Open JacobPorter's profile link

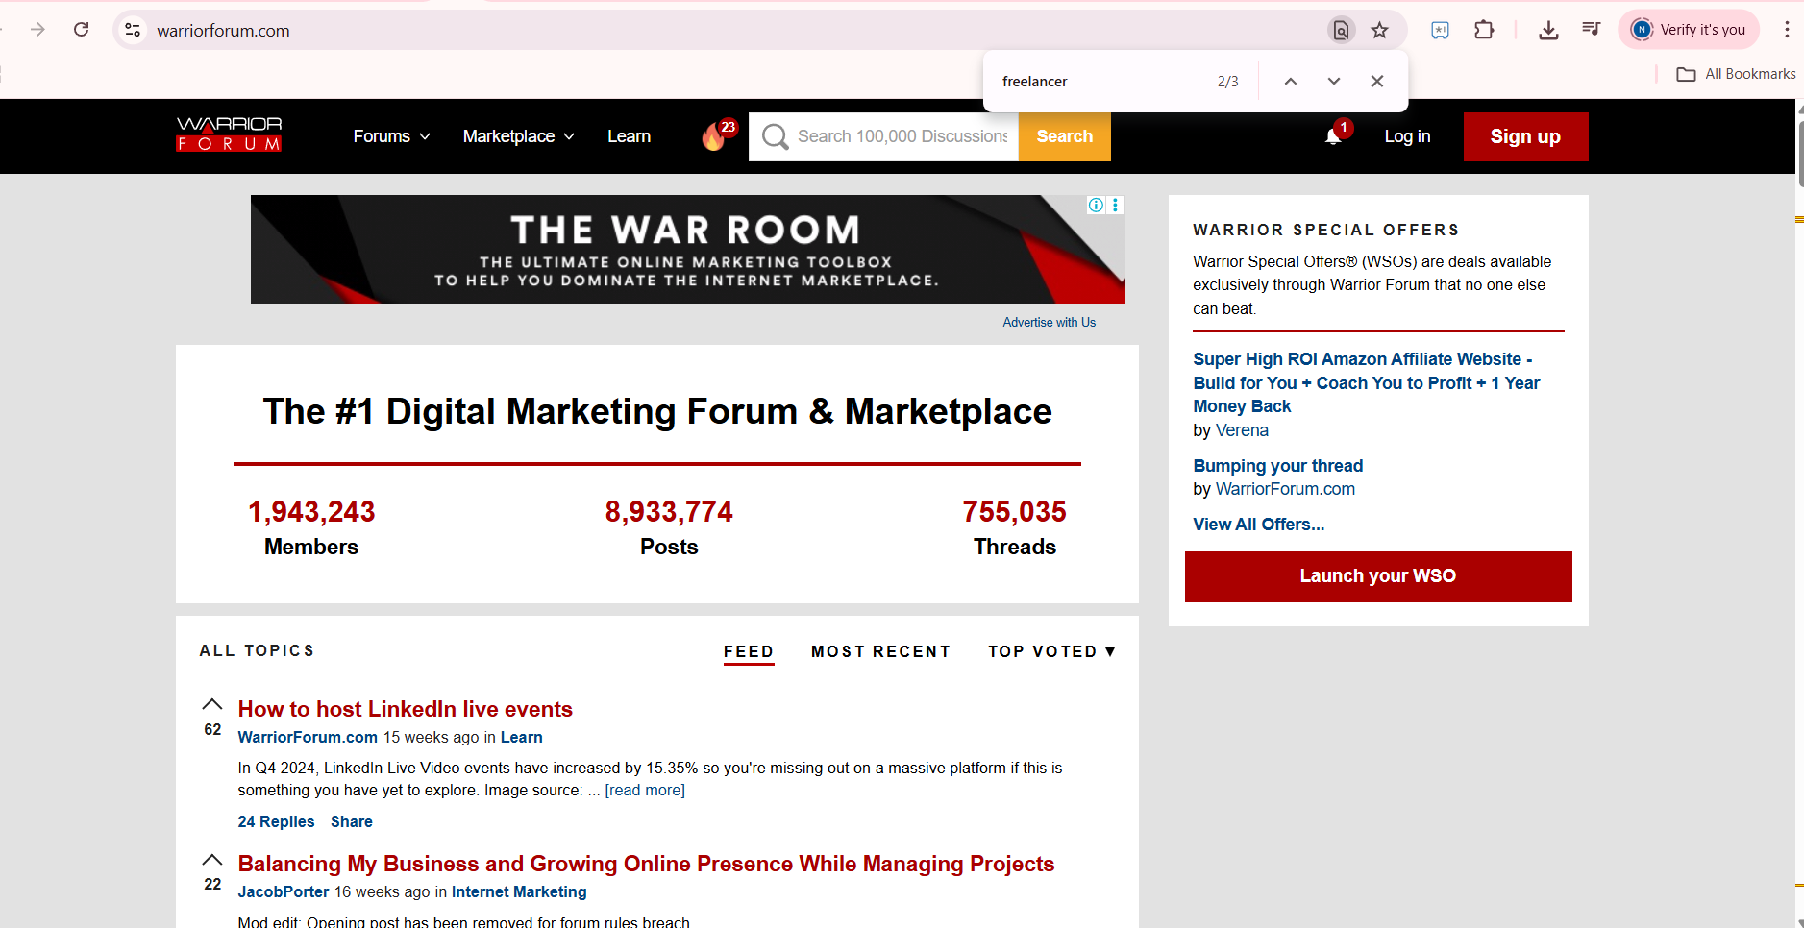click(x=283, y=892)
